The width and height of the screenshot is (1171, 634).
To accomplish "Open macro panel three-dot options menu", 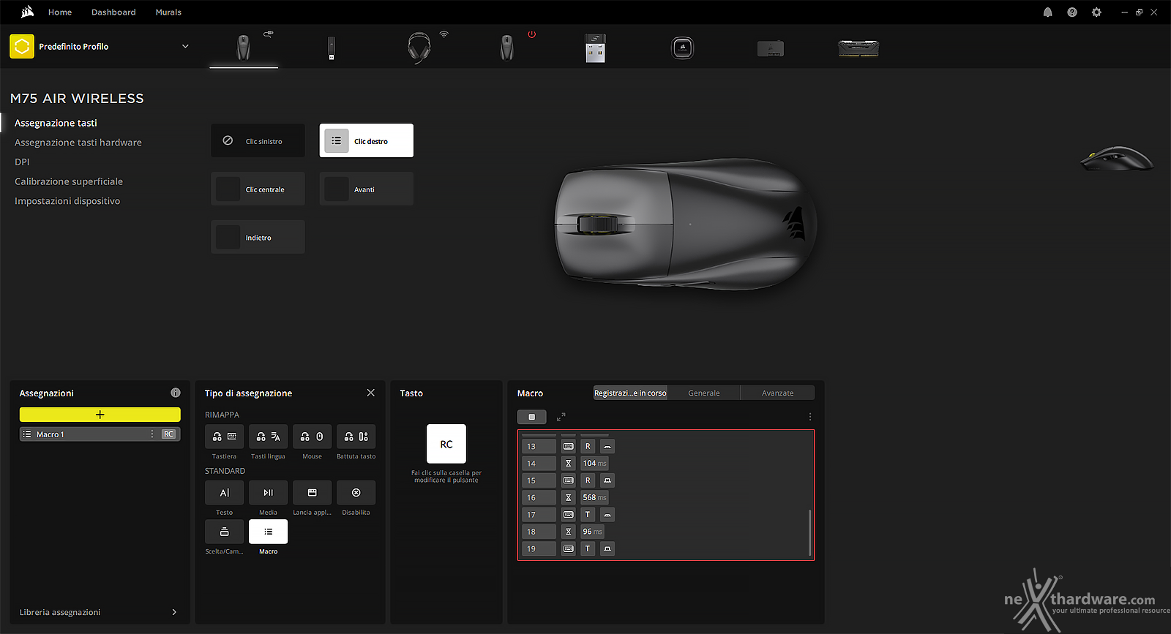I will (x=810, y=417).
